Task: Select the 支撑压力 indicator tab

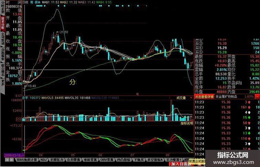Action: pyautogui.click(x=57, y=160)
